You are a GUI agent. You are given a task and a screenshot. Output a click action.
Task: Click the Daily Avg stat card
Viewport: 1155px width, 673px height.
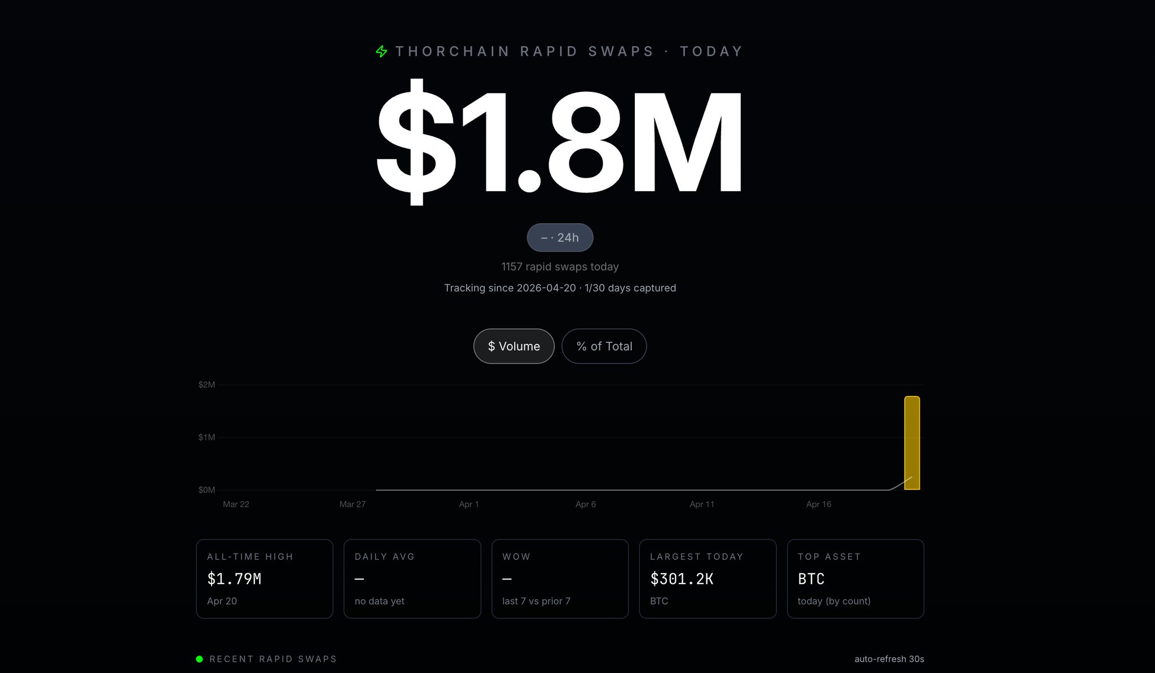[412, 578]
